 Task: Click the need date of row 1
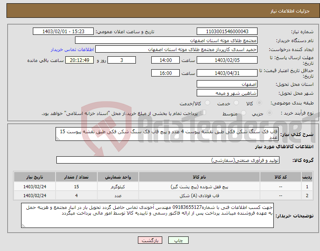(35, 187)
